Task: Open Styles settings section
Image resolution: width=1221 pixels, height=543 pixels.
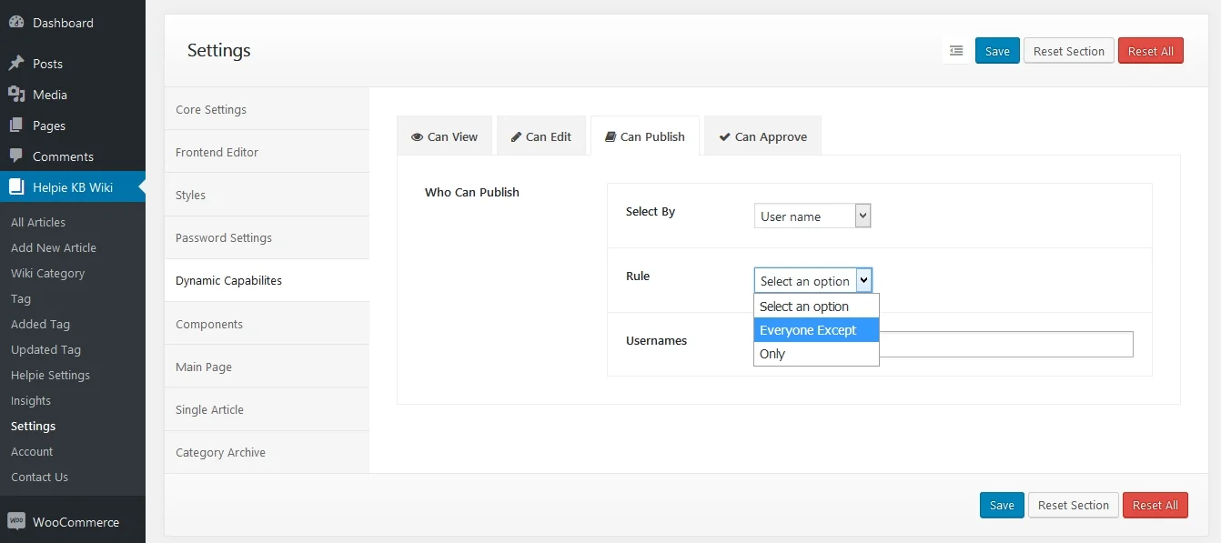Action: (x=267, y=195)
